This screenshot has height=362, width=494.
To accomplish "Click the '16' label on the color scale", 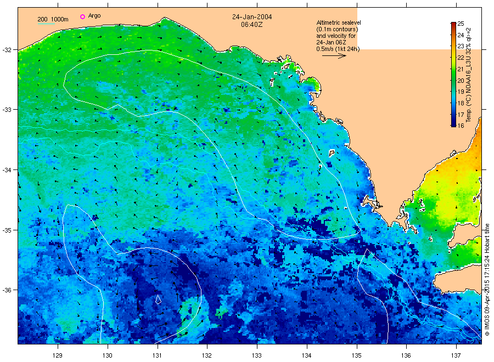I will click(x=461, y=126).
